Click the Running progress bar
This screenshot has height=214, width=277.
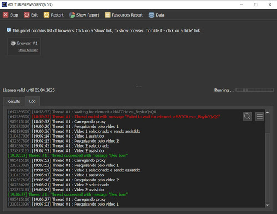[x=254, y=90]
